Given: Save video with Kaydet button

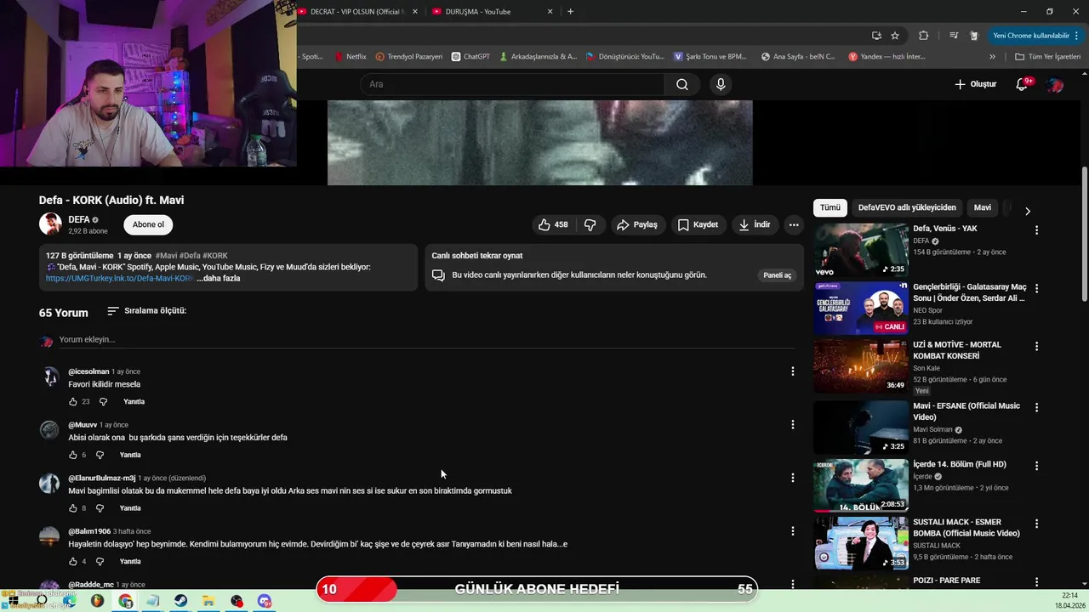Looking at the screenshot, I should click(x=698, y=224).
